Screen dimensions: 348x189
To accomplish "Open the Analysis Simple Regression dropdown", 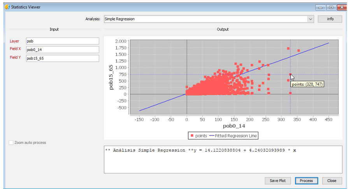I will pyautogui.click(x=310, y=19).
